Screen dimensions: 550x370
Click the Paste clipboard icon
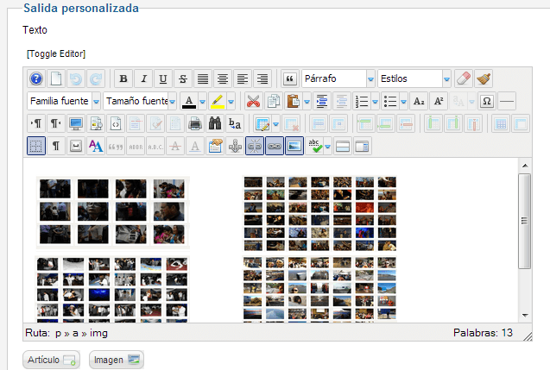[294, 101]
